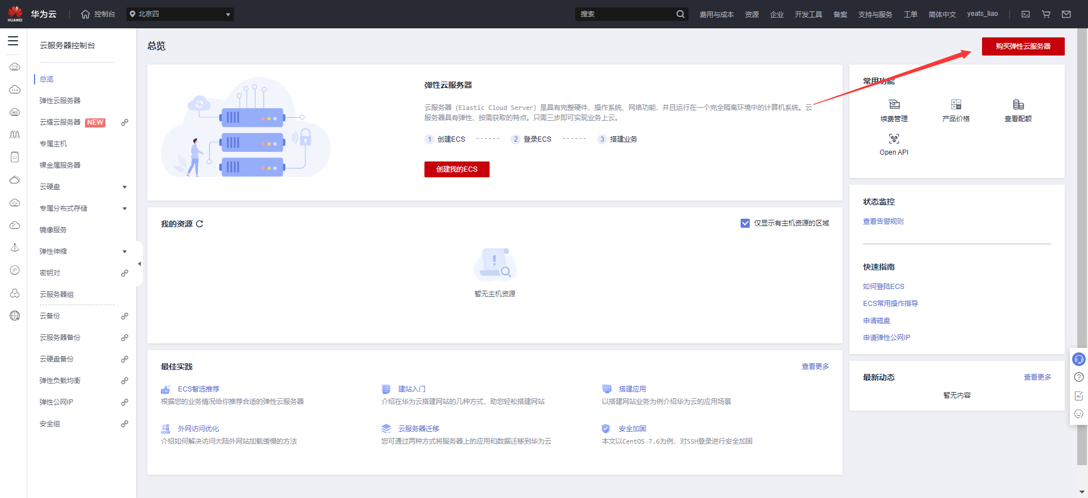The image size is (1088, 498).
Task: Select 总览 in the sidebar
Action: coord(46,79)
